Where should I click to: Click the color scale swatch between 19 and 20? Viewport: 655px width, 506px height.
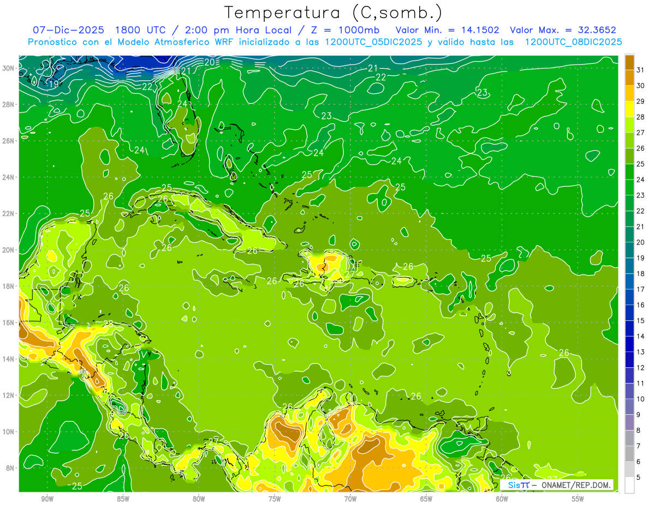[629, 250]
